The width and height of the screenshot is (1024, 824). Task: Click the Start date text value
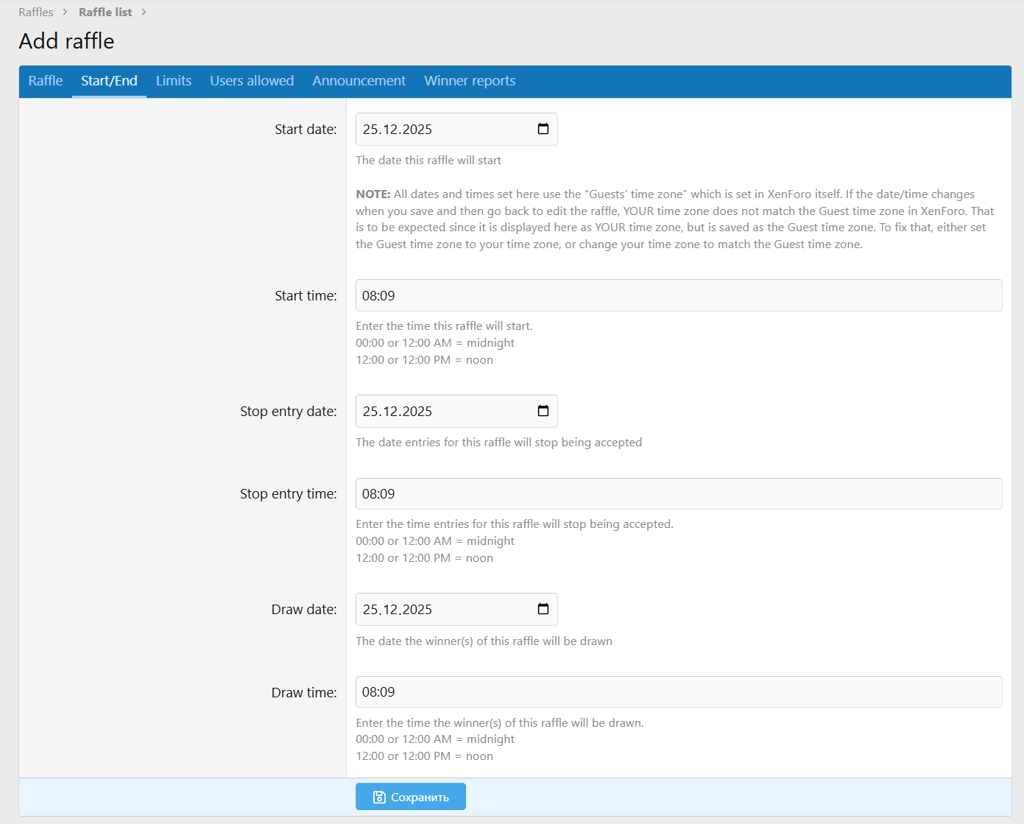coord(398,130)
